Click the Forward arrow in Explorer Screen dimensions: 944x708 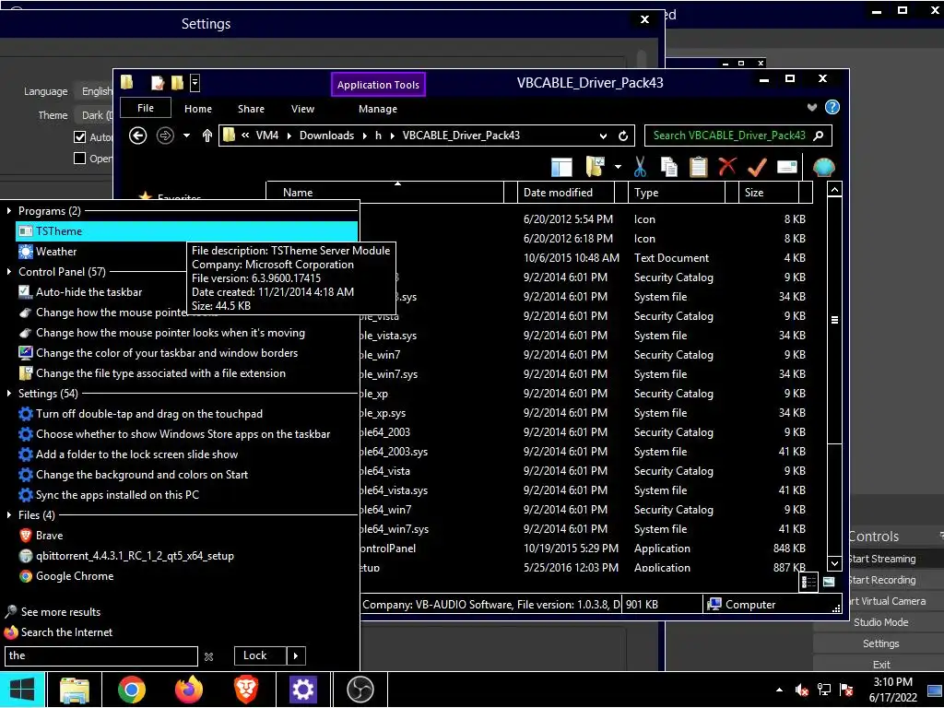165,136
